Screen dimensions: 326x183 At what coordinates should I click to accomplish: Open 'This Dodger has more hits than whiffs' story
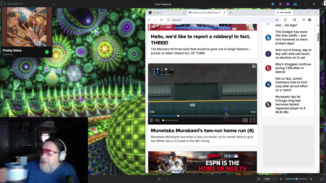point(292,38)
